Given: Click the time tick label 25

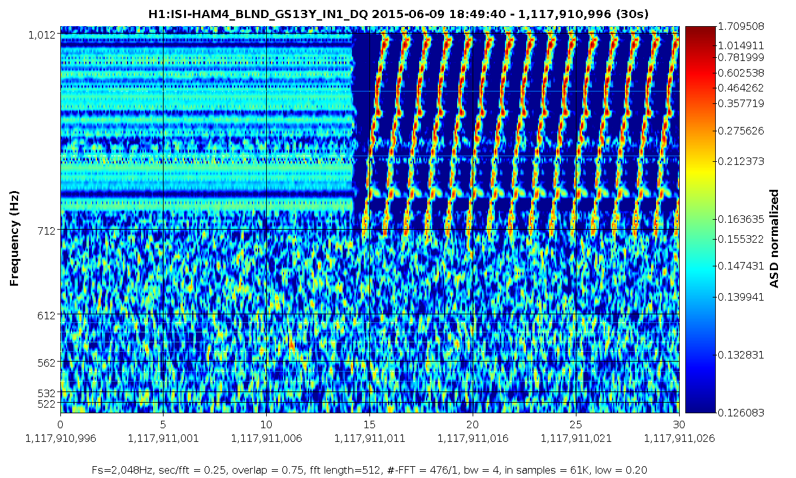Looking at the screenshot, I should coord(576,424).
